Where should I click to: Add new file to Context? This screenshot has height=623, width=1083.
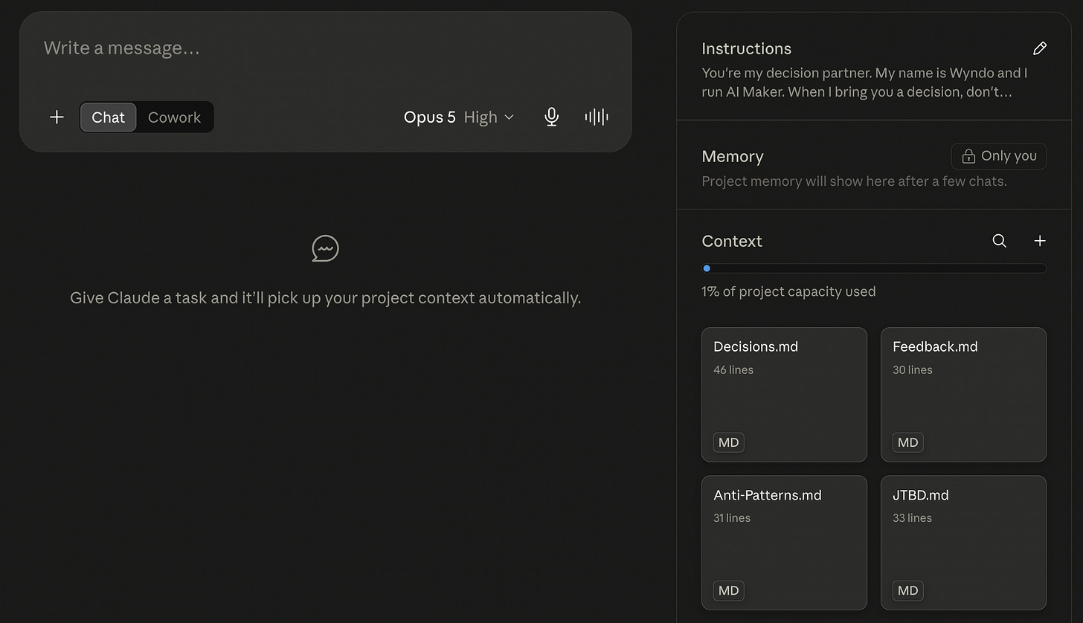1040,241
